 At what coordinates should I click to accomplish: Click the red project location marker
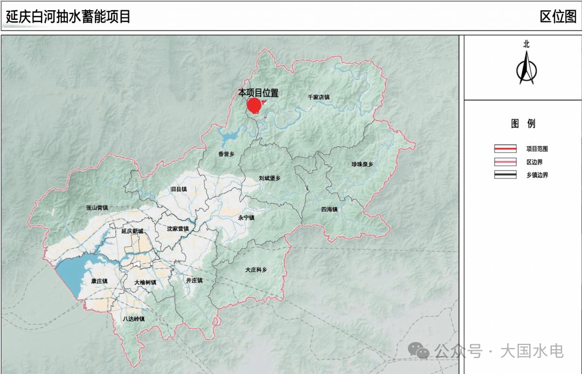pyautogui.click(x=254, y=106)
